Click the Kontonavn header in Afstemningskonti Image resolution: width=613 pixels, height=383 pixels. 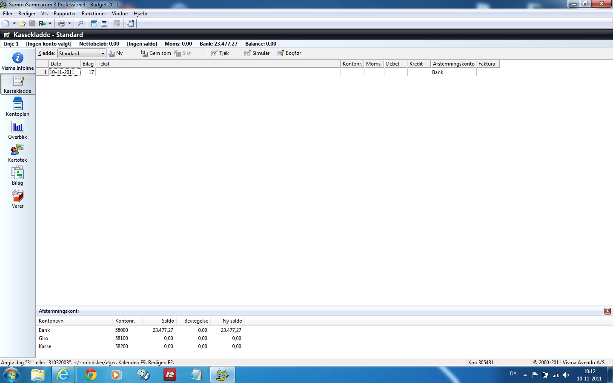click(74, 321)
